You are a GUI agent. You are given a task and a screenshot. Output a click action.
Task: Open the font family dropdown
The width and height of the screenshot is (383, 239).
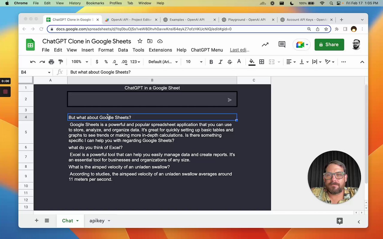coord(163,62)
